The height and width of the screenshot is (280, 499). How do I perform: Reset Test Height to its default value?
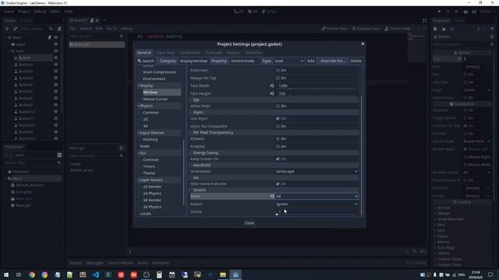tap(272, 93)
